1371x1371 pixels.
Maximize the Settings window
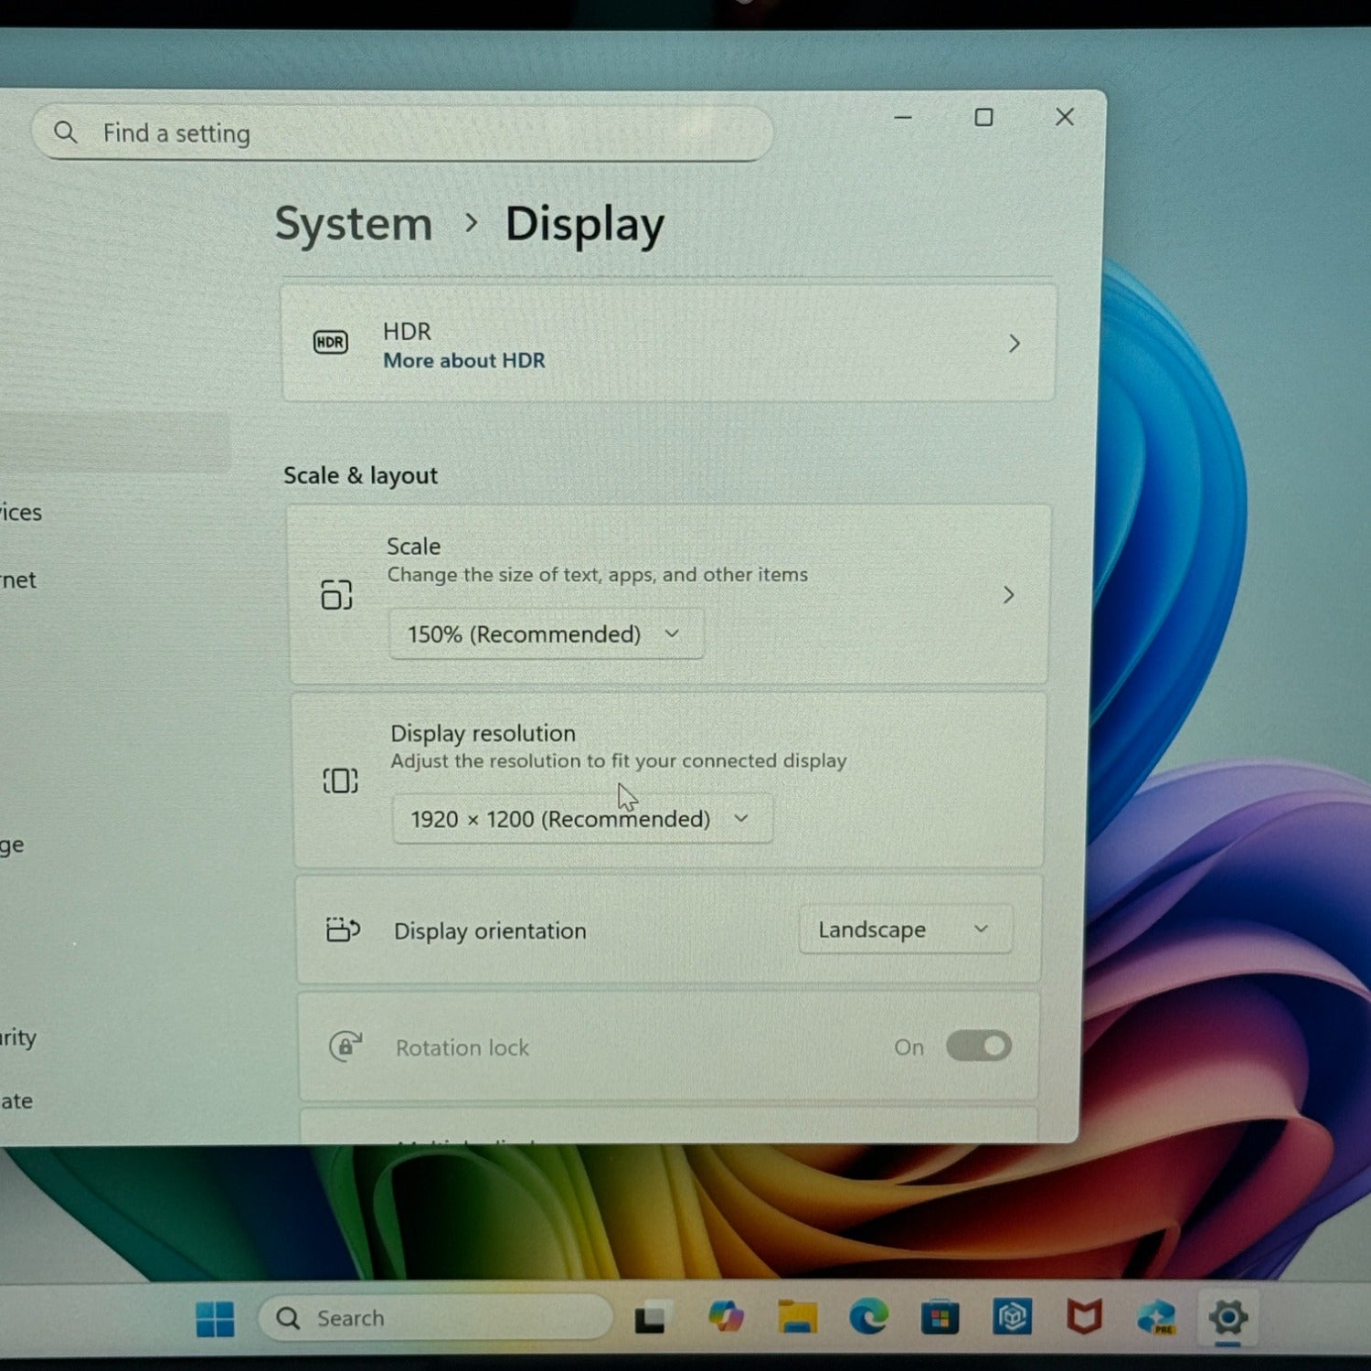tap(983, 117)
